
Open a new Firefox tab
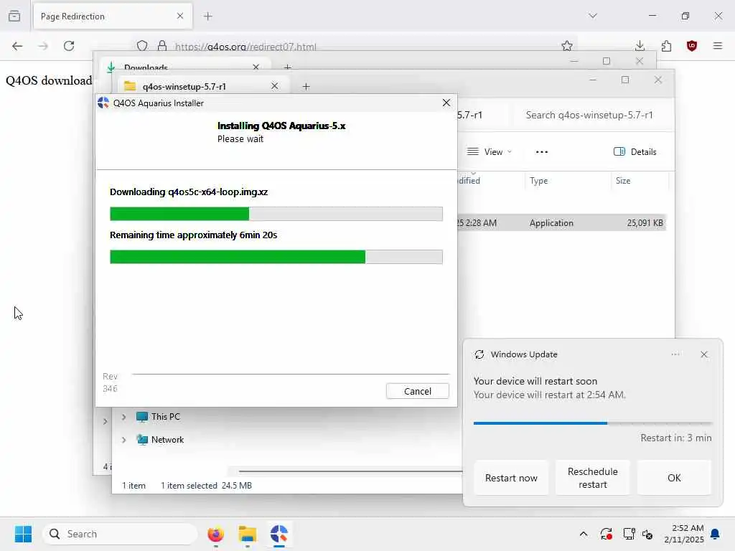(208, 17)
